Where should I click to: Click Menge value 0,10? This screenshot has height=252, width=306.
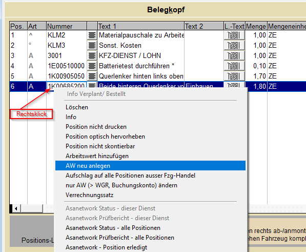point(259,66)
